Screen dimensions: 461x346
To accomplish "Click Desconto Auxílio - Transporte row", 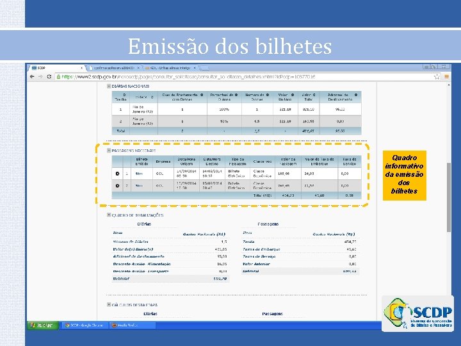I will (x=170, y=271).
